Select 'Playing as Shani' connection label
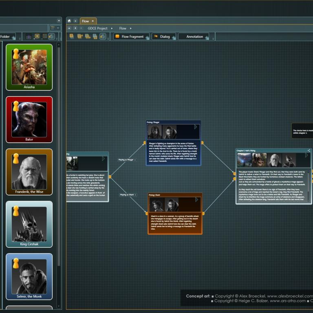Viewport: 313px width, 313px height. 128,195
